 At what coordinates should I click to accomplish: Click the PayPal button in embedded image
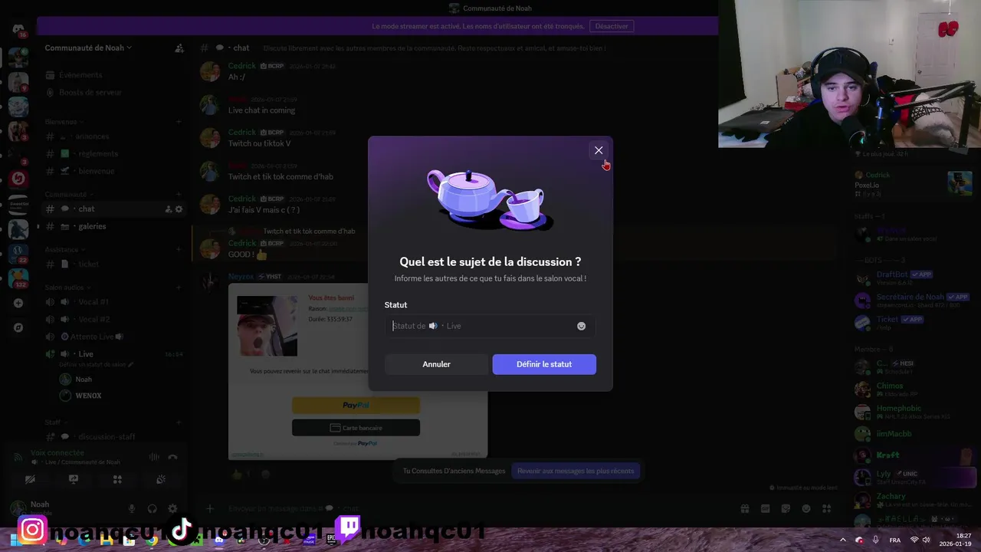point(356,405)
